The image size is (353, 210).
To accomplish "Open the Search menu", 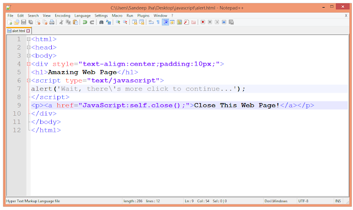I will (33, 15).
